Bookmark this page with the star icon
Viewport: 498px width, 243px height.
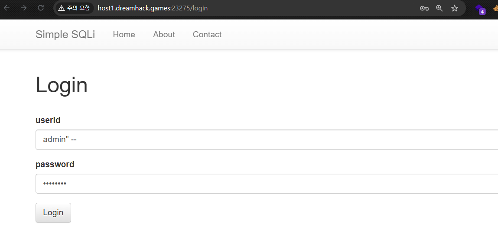(455, 8)
